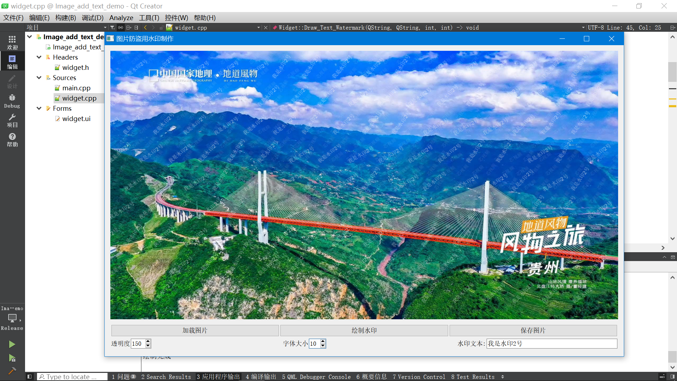
Task: Open the 文件 File menu
Action: coord(14,18)
